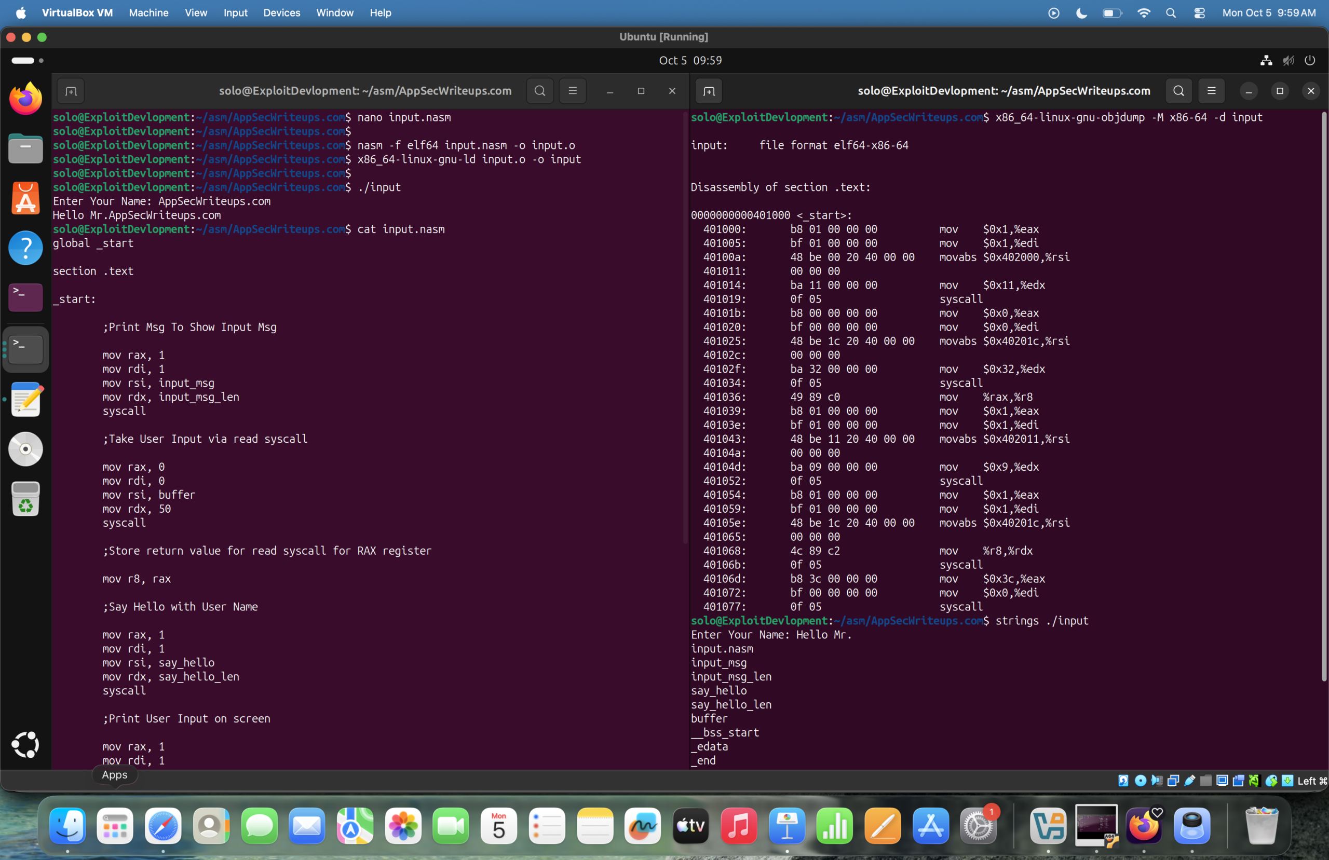Open Safari from the macOS Dock
The height and width of the screenshot is (860, 1329).
(162, 825)
